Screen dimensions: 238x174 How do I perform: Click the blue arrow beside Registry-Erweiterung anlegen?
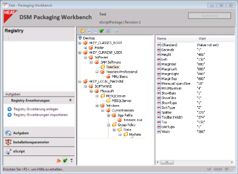pyautogui.click(x=9, y=109)
